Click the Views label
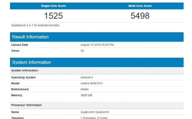This screenshot has width=192, height=119. pyautogui.click(x=15, y=51)
